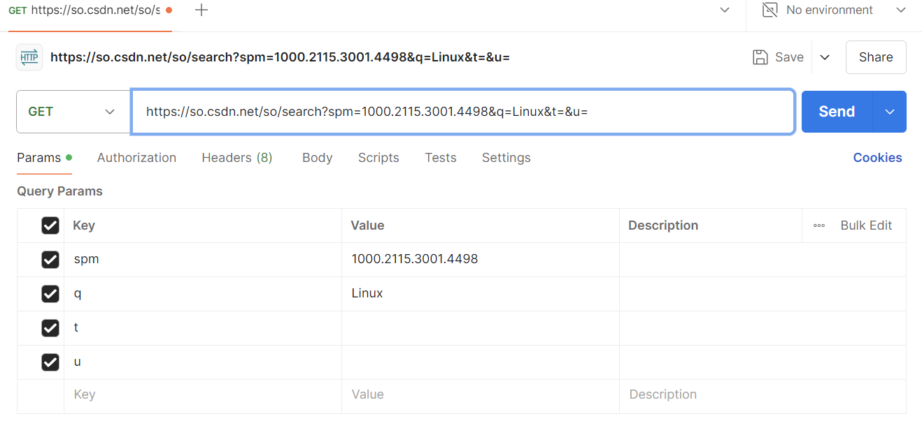The width and height of the screenshot is (922, 444).
Task: Click the Linux value cell
Action: pyautogui.click(x=481, y=294)
